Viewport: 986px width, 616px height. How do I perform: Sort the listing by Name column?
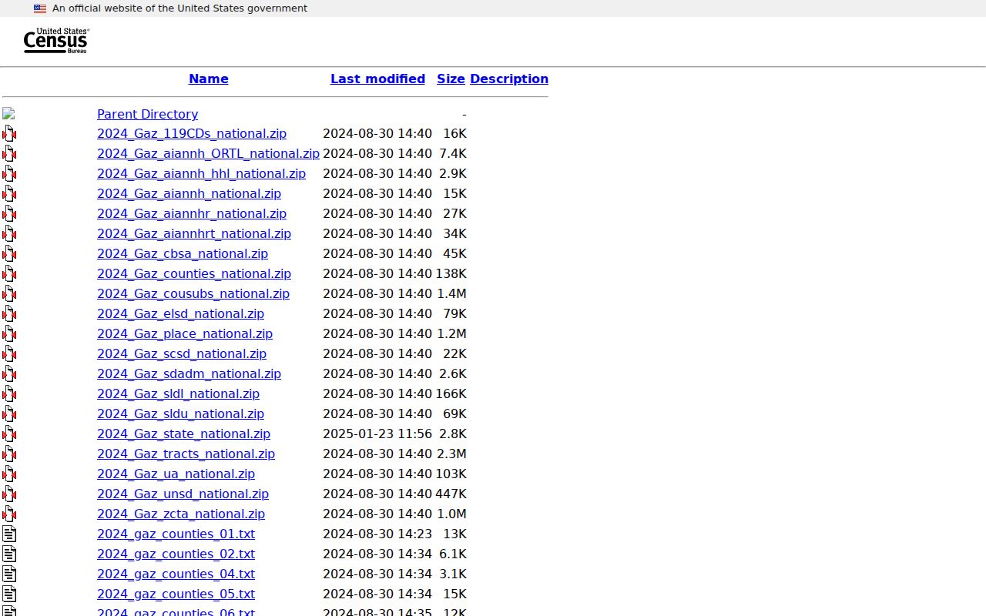coord(209,79)
